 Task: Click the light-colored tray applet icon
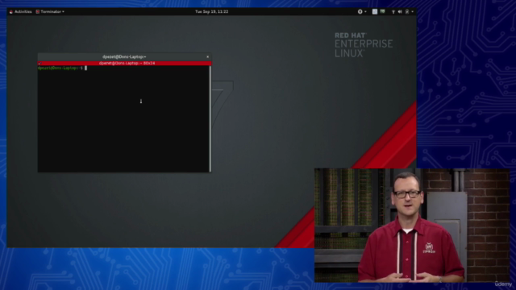point(375,11)
